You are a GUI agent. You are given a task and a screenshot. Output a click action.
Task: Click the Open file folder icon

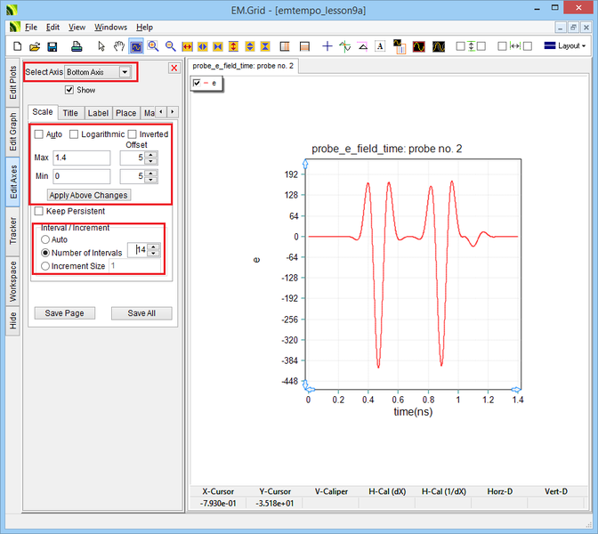(x=35, y=45)
